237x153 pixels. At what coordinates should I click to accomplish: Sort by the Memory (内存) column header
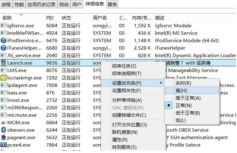pyautogui.click(x=141, y=18)
